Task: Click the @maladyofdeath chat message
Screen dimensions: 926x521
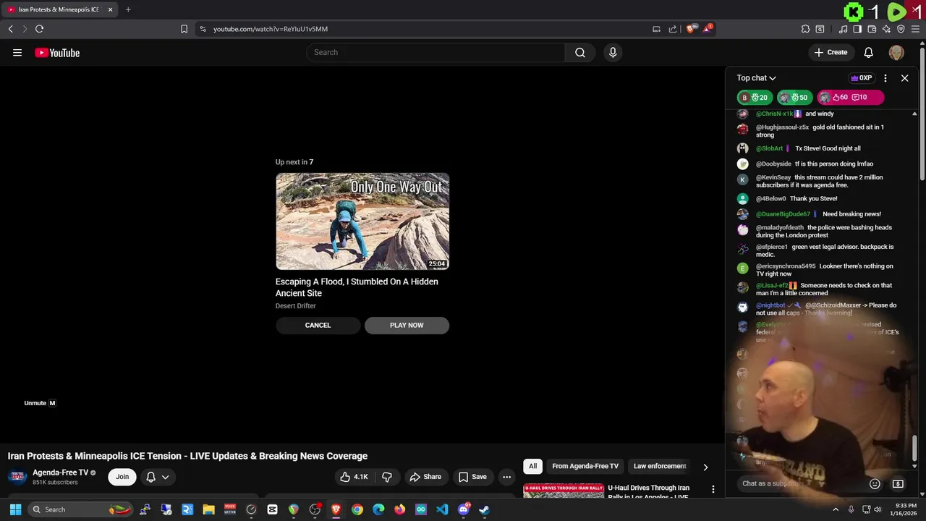Action: (825, 232)
